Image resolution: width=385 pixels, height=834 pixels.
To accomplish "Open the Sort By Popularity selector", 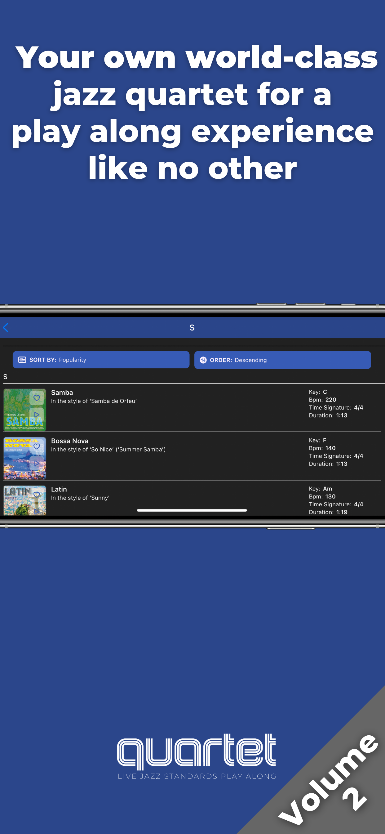I will [101, 360].
